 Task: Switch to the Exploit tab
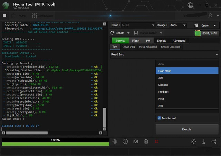pyautogui.click(x=161, y=41)
